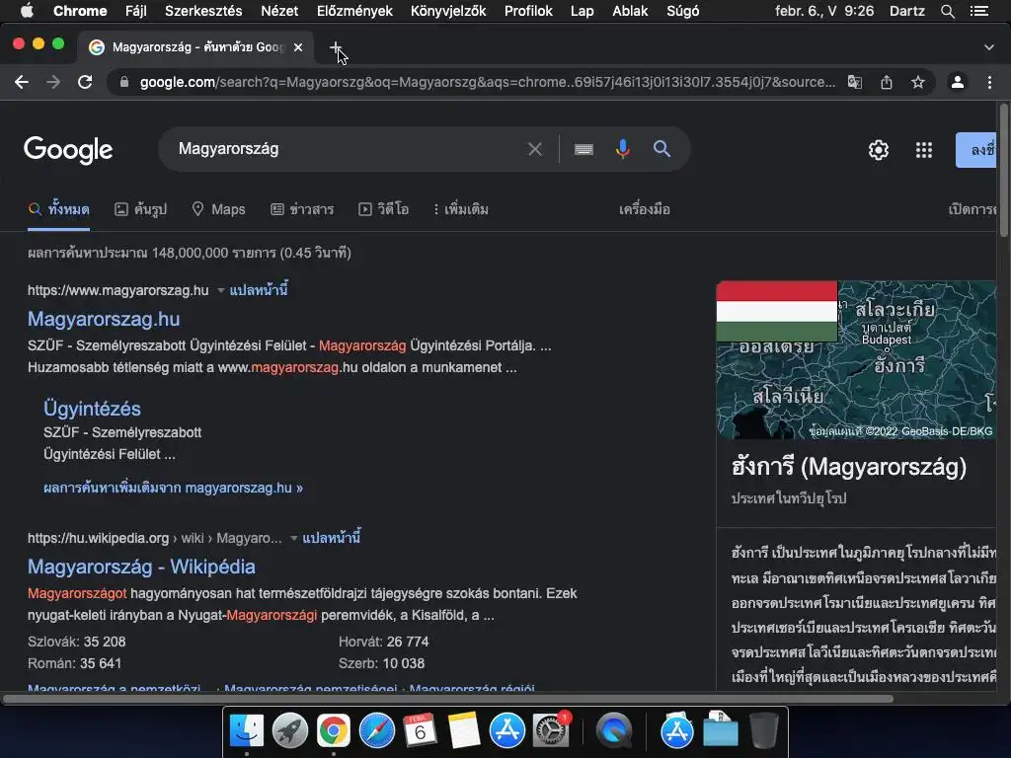Open the Szerkesztés menu
The width and height of the screenshot is (1011, 758).
coord(203,11)
